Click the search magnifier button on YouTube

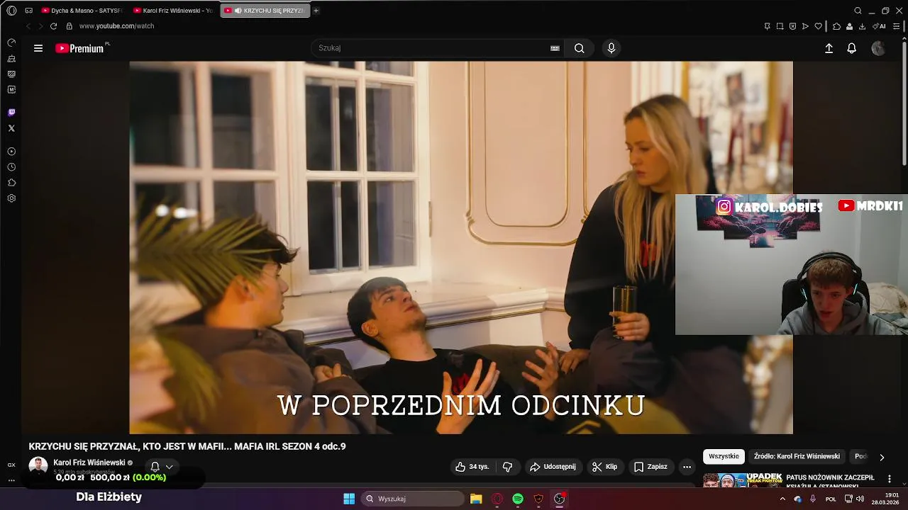(x=579, y=48)
